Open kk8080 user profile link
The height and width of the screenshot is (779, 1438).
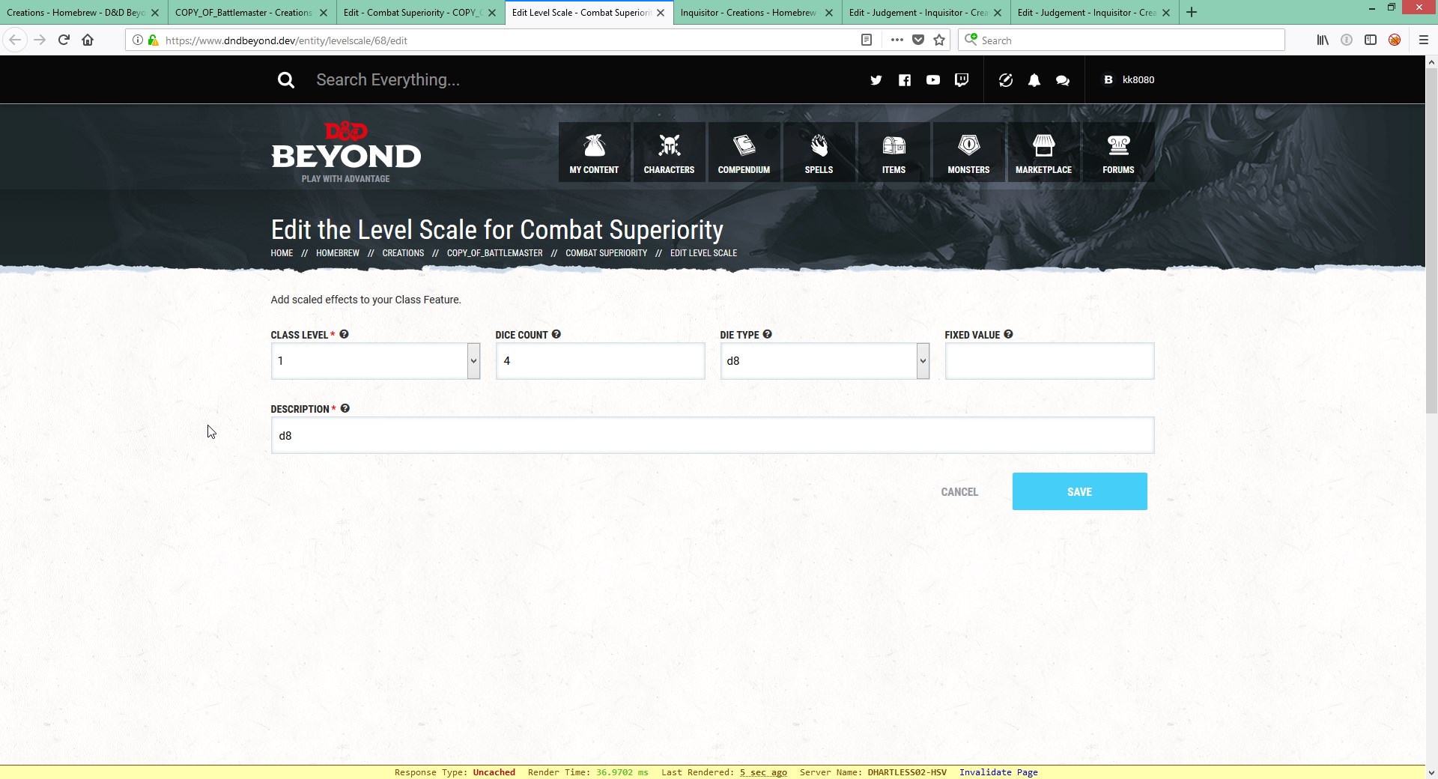[x=1138, y=80]
